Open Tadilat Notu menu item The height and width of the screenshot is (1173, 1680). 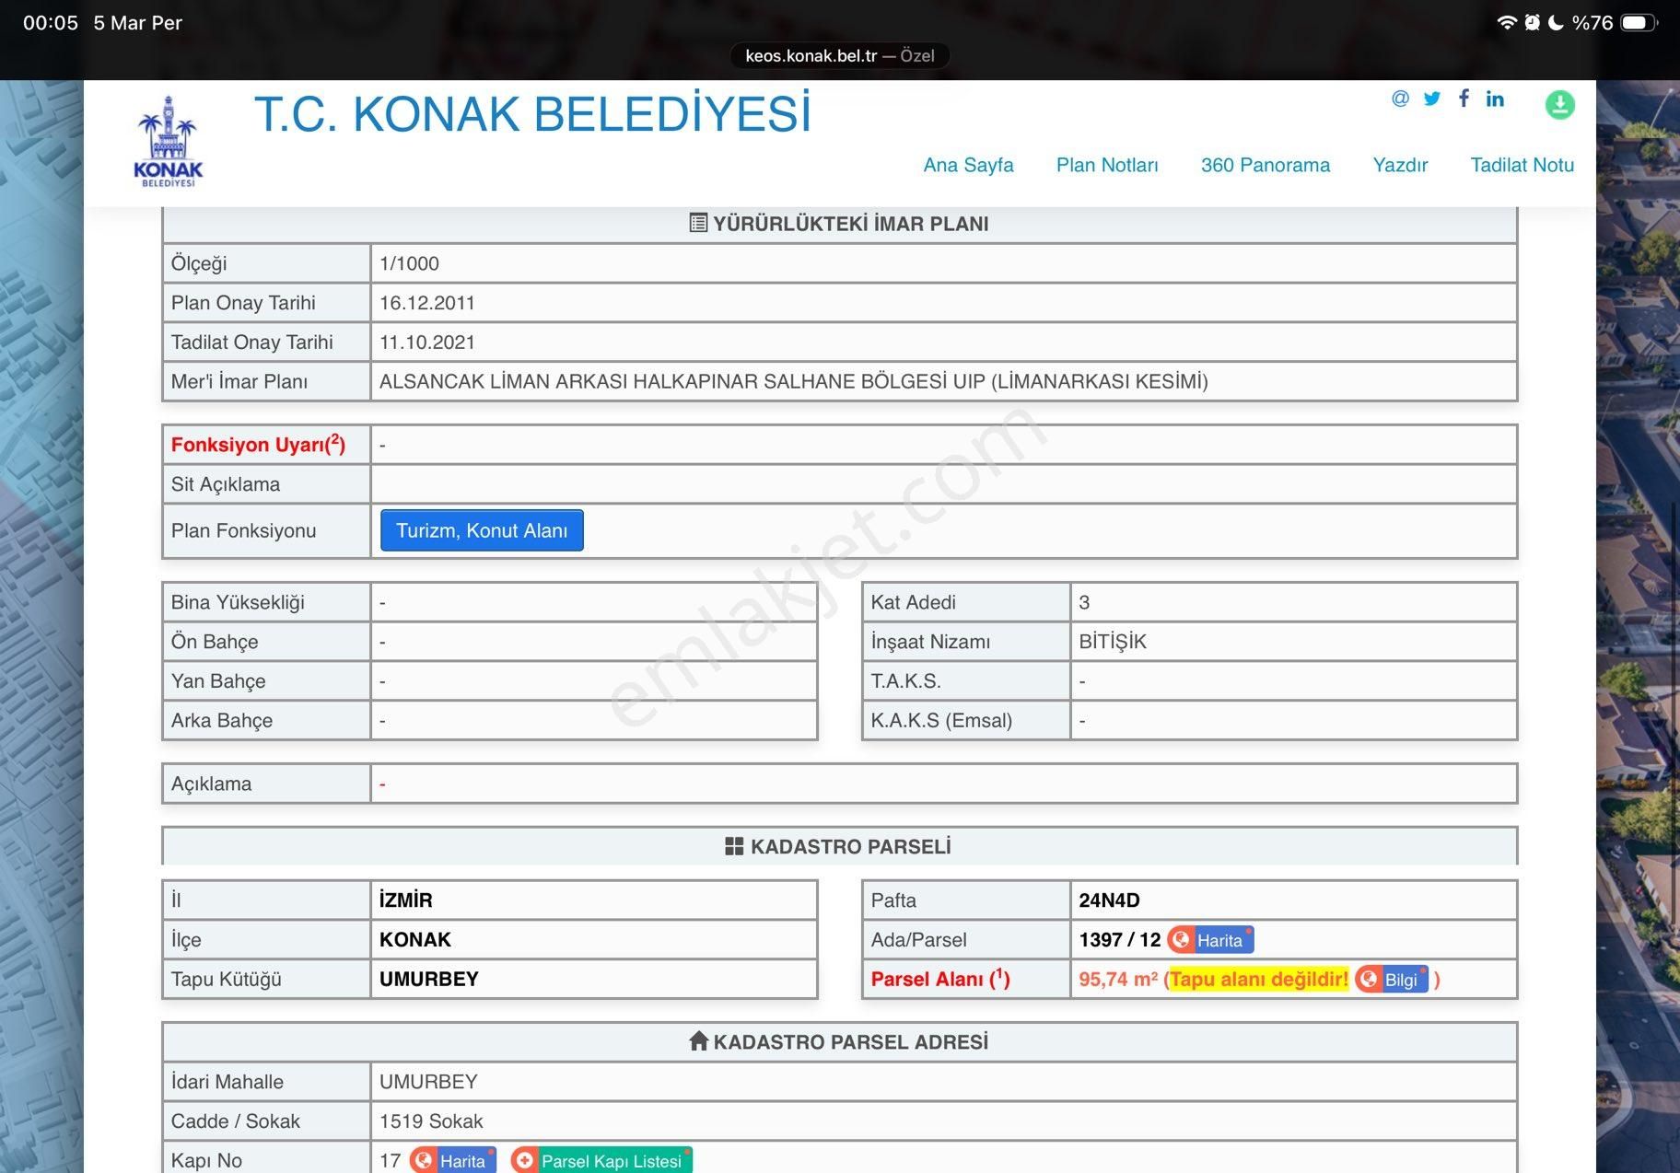point(1522,165)
